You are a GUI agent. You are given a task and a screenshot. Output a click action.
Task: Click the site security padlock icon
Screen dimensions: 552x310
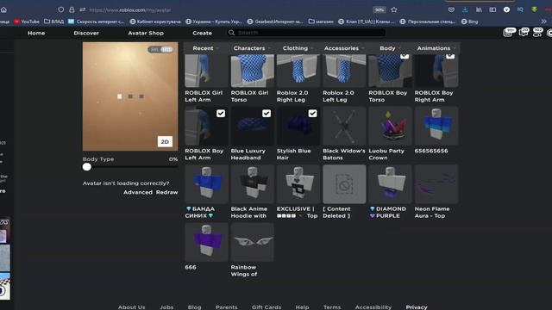click(72, 9)
